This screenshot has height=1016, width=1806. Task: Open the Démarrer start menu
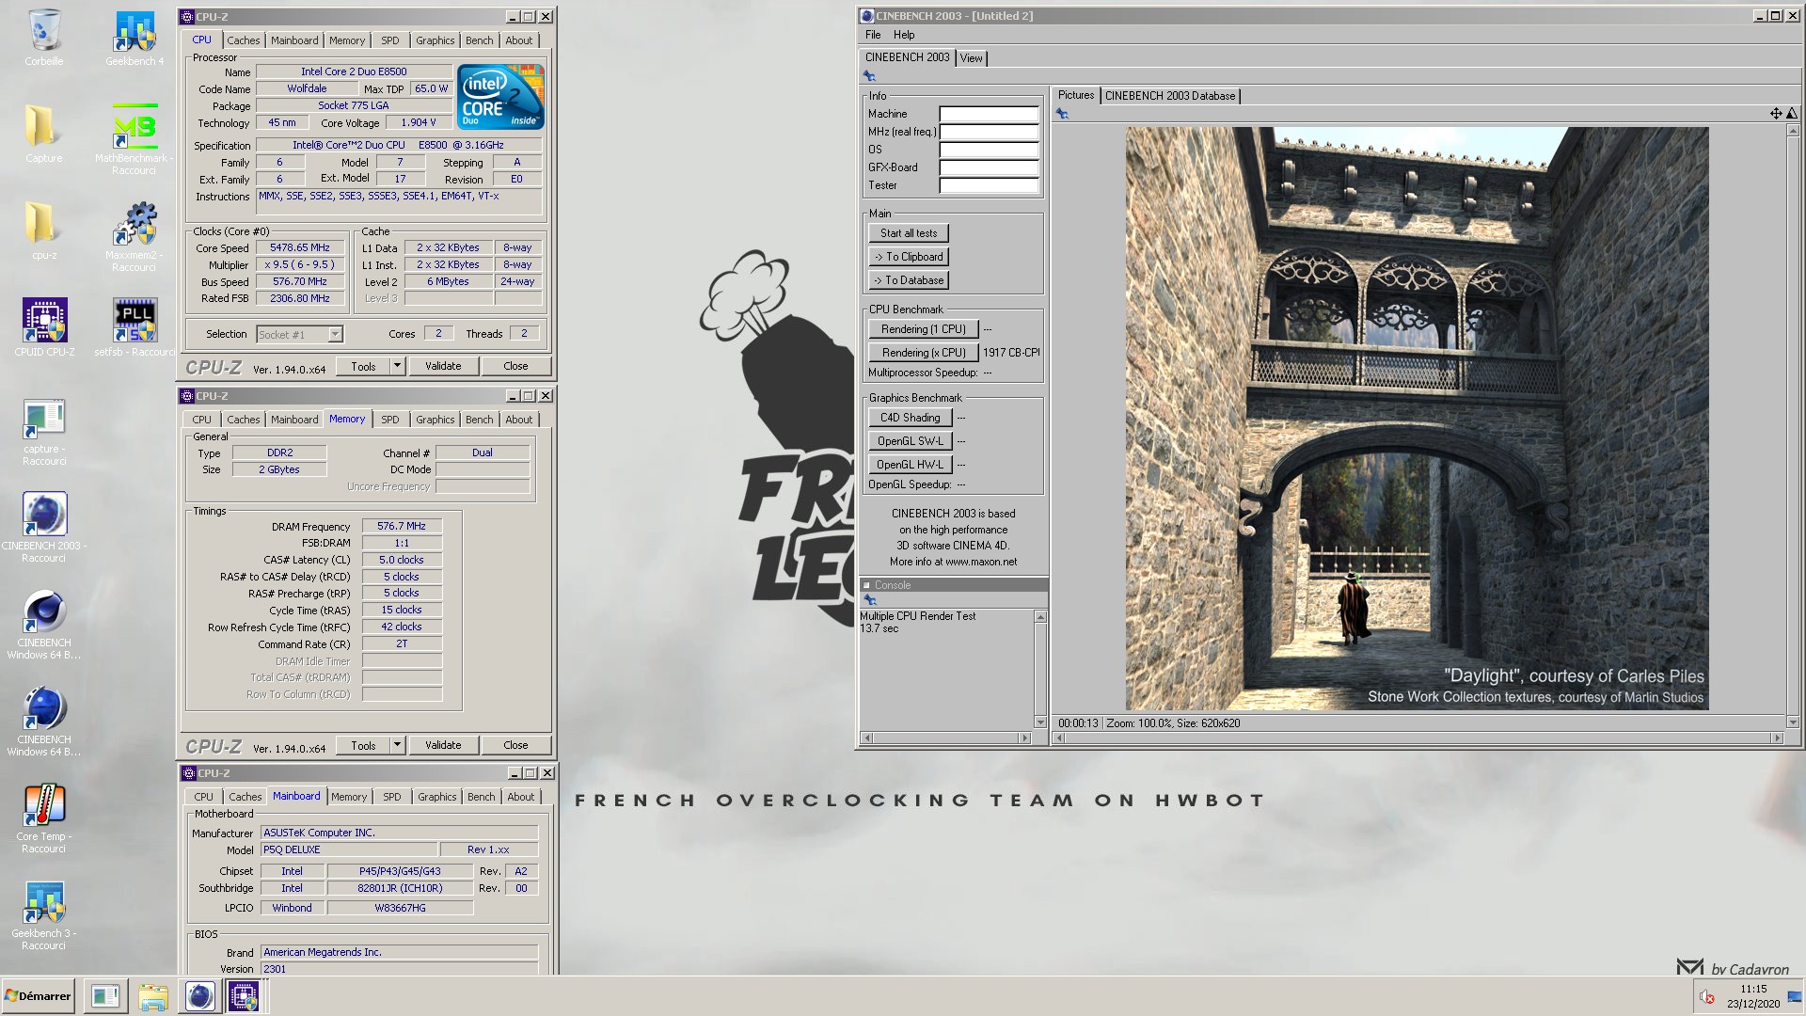[x=38, y=996]
